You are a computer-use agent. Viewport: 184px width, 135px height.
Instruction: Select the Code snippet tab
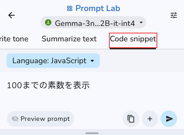click(x=133, y=39)
